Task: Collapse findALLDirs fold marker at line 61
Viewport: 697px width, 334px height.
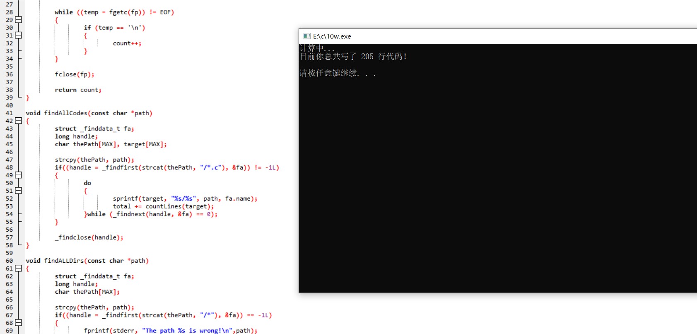Action: [18, 268]
